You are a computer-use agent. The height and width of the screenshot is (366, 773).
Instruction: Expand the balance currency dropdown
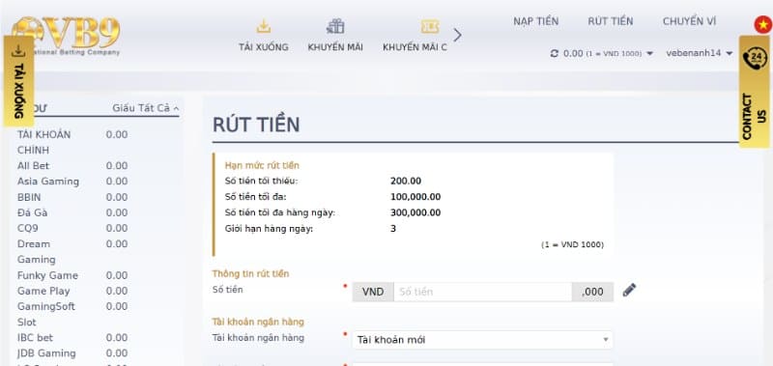pos(649,53)
